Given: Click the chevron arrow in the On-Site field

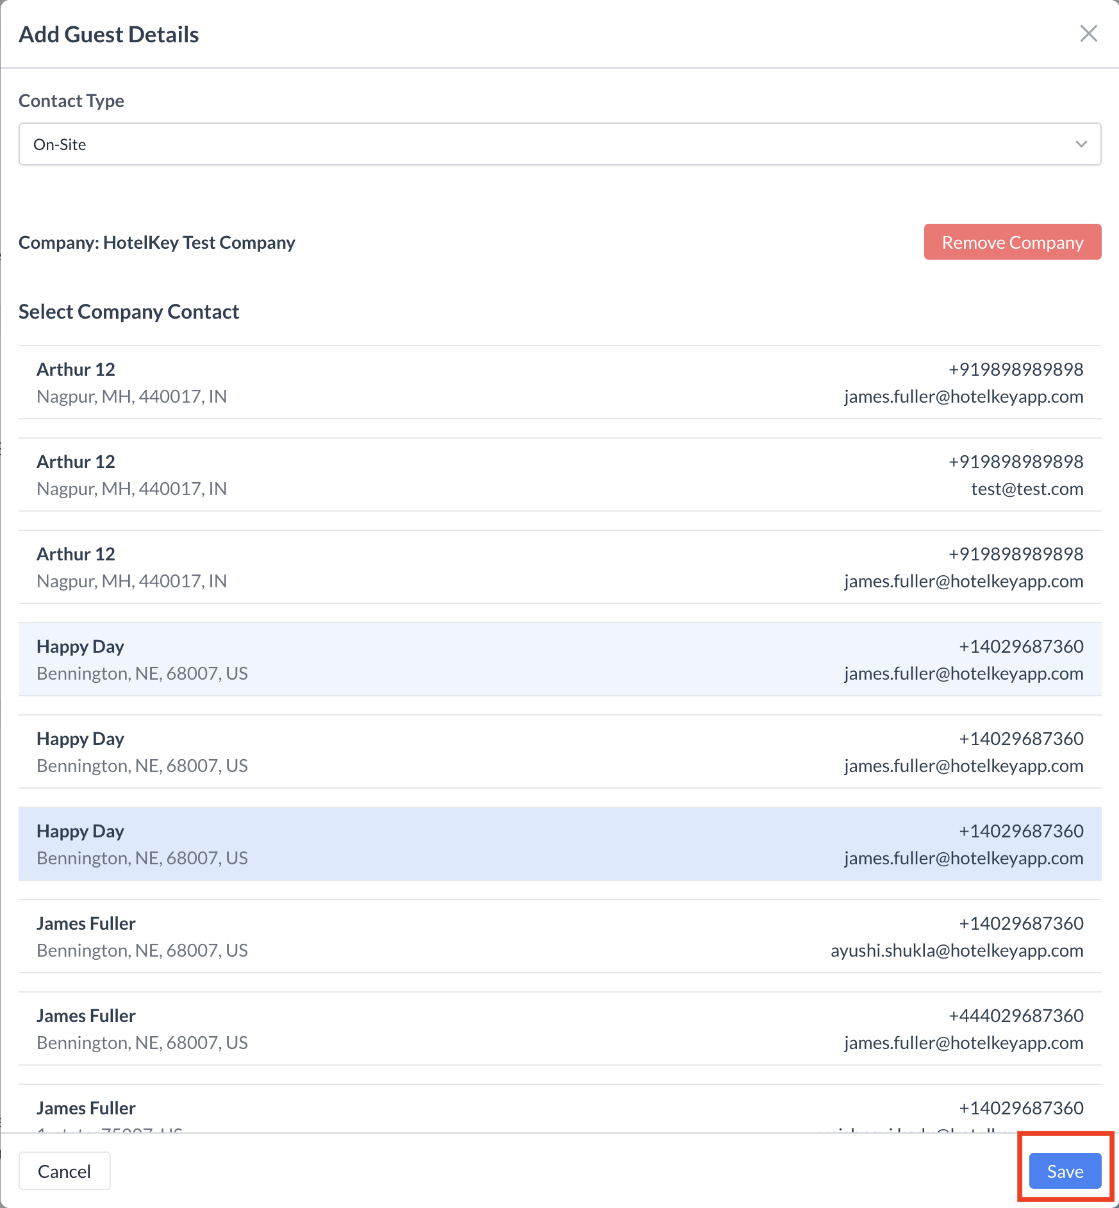Looking at the screenshot, I should point(1081,144).
